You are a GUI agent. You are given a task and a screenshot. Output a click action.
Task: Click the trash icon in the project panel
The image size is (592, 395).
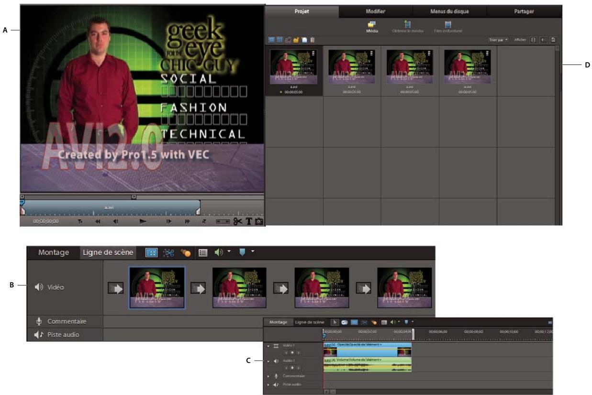pos(312,40)
